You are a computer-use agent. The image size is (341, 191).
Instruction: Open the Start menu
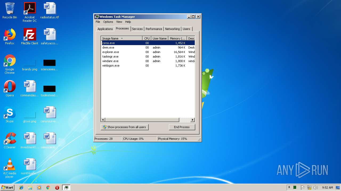pos(7,188)
